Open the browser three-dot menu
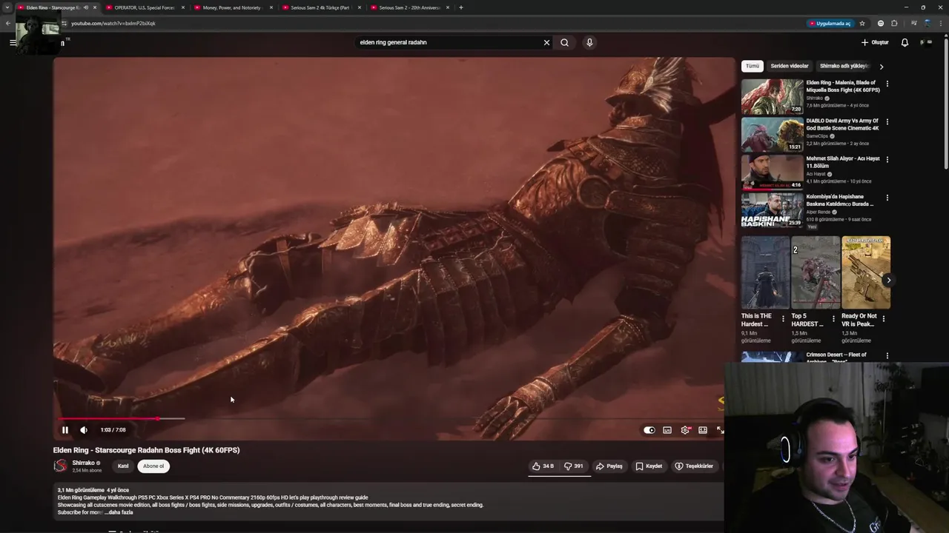949x533 pixels. [x=941, y=23]
